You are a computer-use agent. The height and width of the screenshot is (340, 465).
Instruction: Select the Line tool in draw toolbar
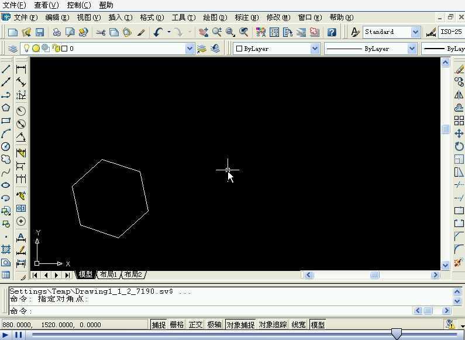pyautogui.click(x=6, y=69)
